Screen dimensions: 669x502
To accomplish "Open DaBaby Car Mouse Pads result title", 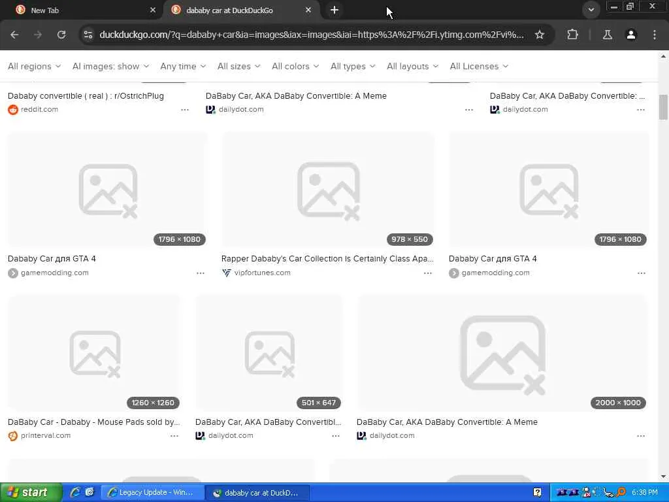I will (x=94, y=422).
